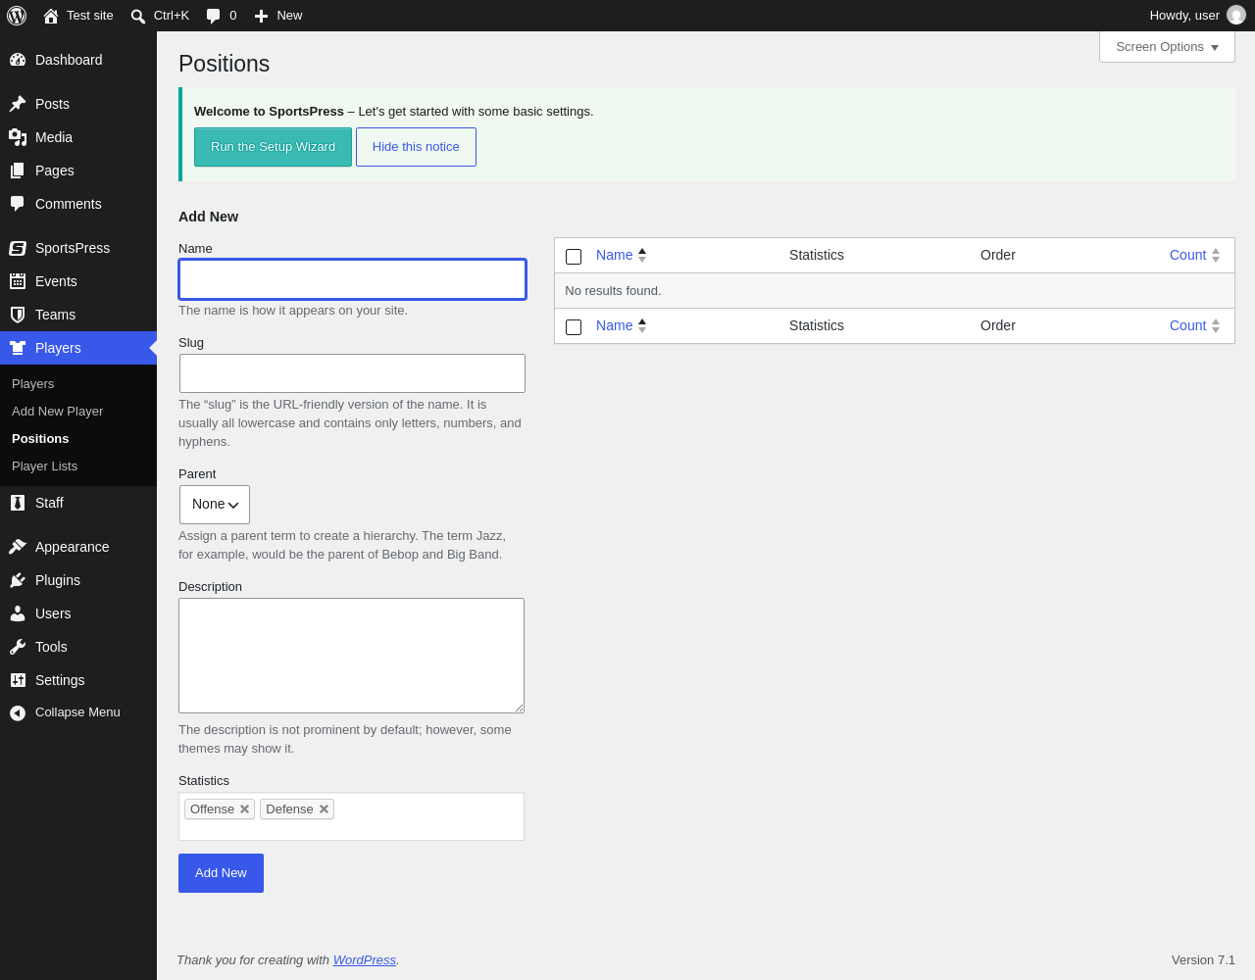Open Events calendar icon in sidebar

(18, 281)
